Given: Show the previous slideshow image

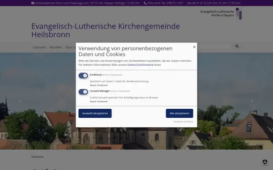Looking at the screenshot, I should pyautogui.click(x=20, y=101).
